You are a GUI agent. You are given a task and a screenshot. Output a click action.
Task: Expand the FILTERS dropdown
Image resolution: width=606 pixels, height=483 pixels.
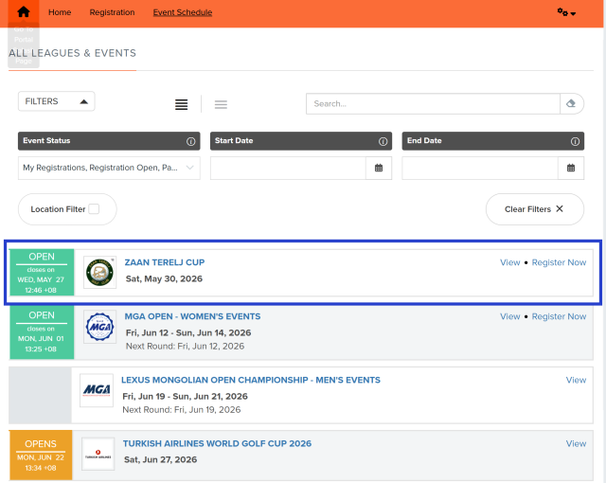coord(57,101)
